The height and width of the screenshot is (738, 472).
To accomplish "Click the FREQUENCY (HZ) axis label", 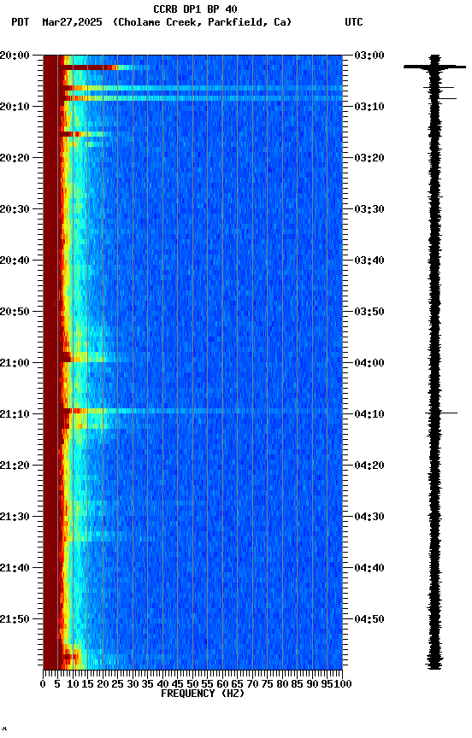I will point(203,694).
